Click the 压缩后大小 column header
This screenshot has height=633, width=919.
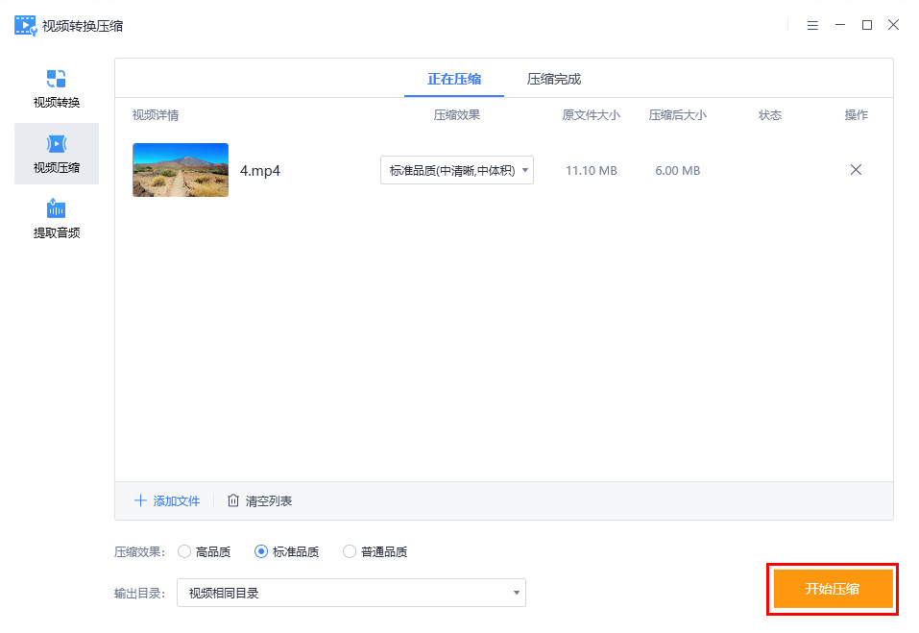678,115
